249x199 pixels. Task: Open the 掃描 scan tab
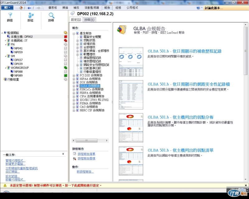click(65, 7)
